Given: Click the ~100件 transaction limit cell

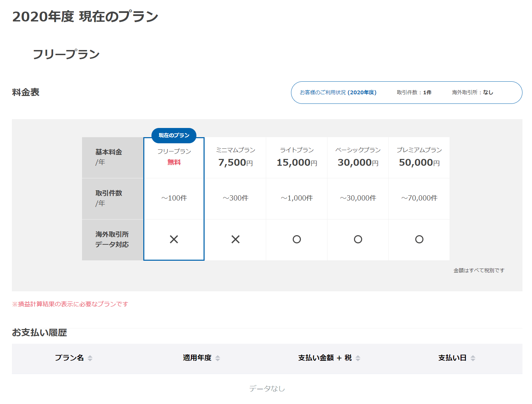Looking at the screenshot, I should [x=174, y=198].
